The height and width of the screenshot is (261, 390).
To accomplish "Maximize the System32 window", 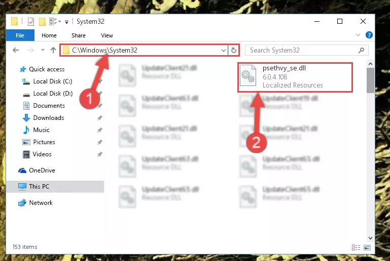I will click(x=340, y=22).
